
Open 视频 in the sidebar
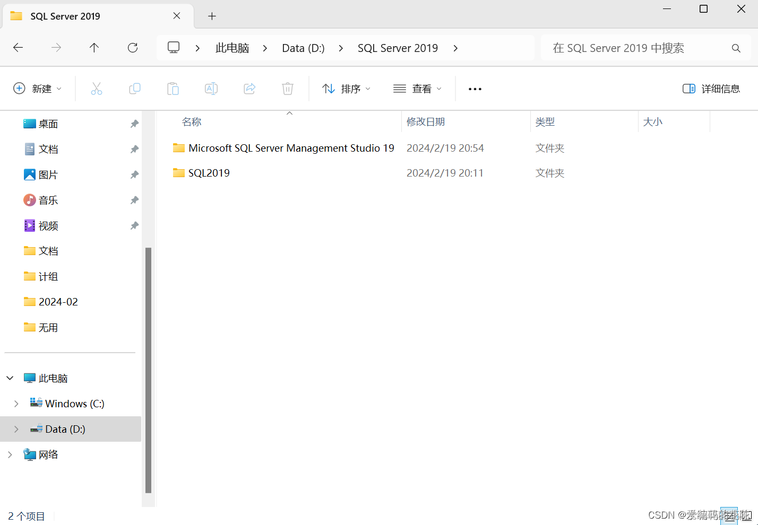tap(48, 225)
